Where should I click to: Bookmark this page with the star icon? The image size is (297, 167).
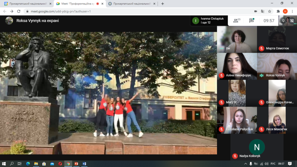269,11
